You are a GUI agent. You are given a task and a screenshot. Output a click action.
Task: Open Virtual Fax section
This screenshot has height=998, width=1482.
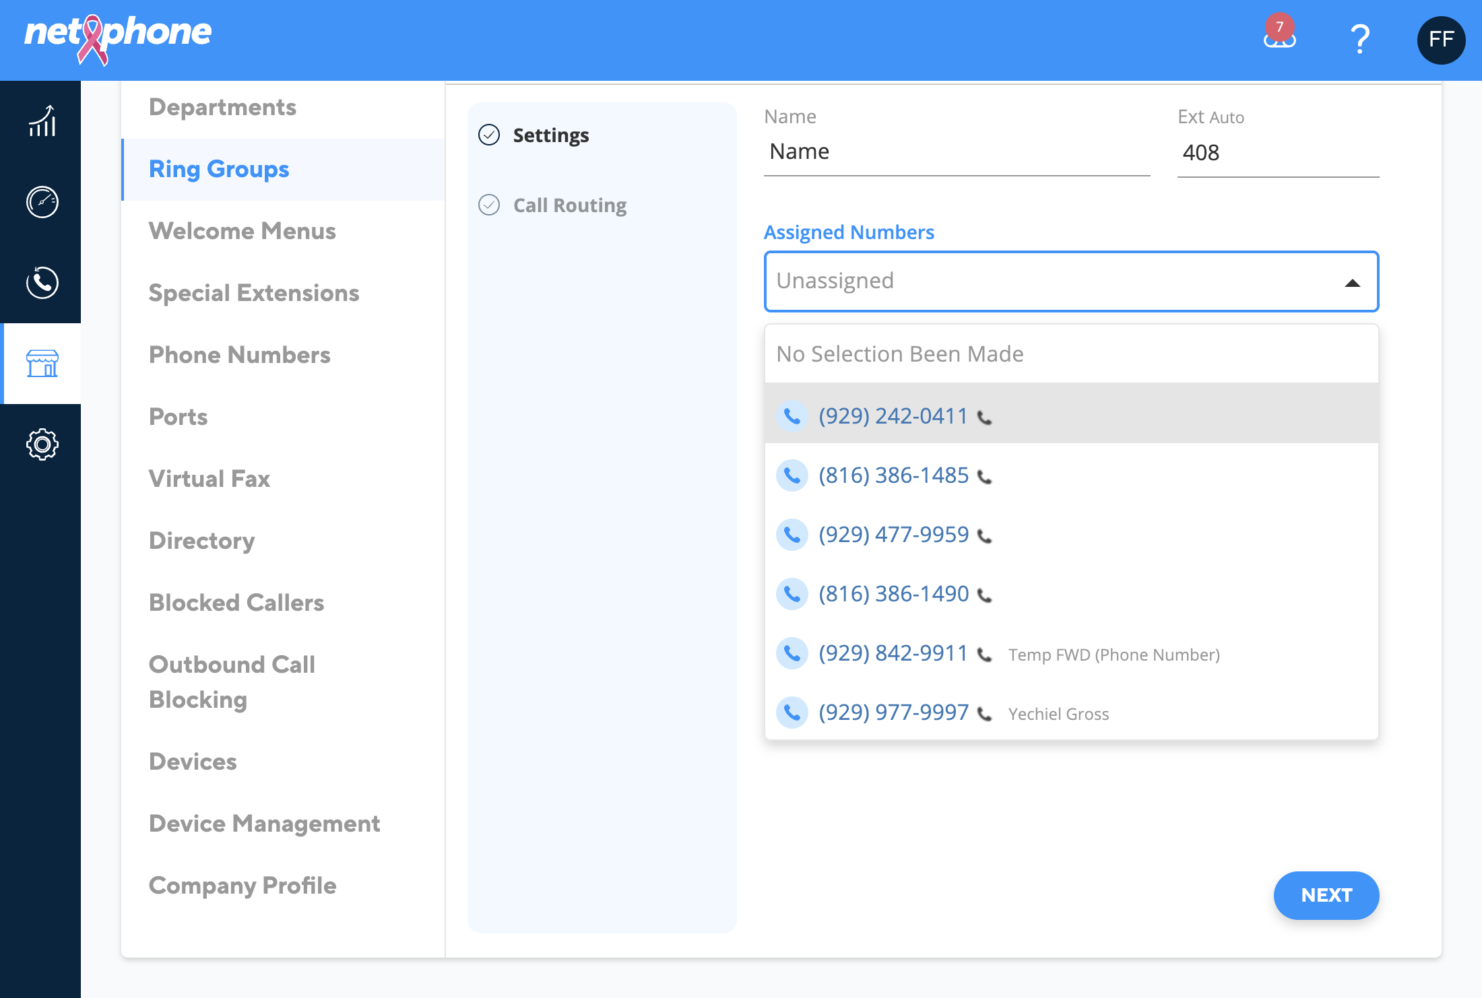[x=210, y=479]
